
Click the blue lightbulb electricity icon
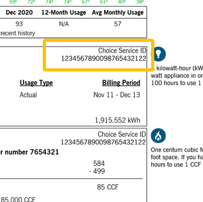pos(158,54)
